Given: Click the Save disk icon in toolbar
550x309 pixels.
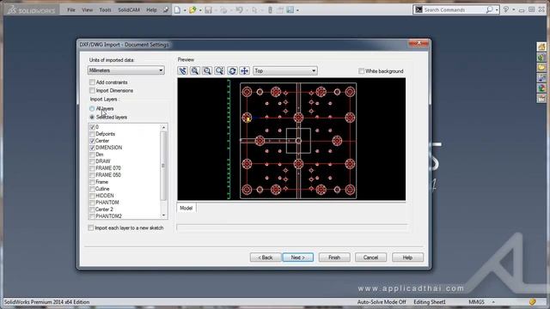Looking at the screenshot, I should point(208,9).
